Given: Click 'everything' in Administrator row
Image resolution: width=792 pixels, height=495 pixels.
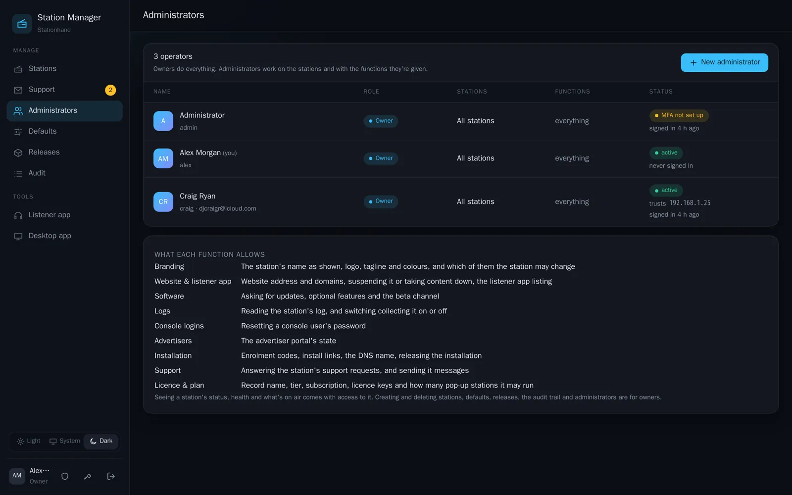Looking at the screenshot, I should point(572,121).
